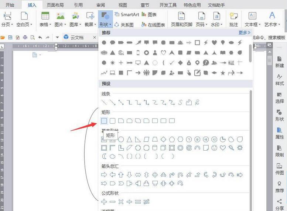
Task: Open 传图 upload image in sidebar
Action: 279,169
